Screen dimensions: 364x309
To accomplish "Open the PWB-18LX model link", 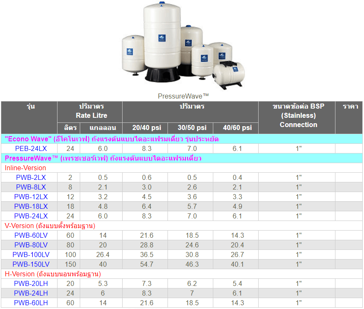I will click(x=31, y=206).
